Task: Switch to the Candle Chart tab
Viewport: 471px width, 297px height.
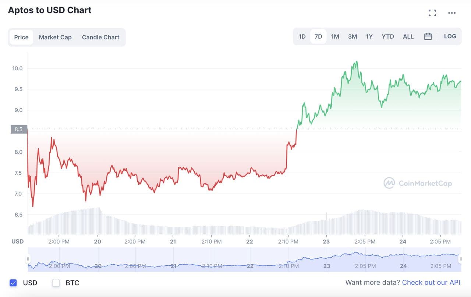Action: pyautogui.click(x=100, y=37)
